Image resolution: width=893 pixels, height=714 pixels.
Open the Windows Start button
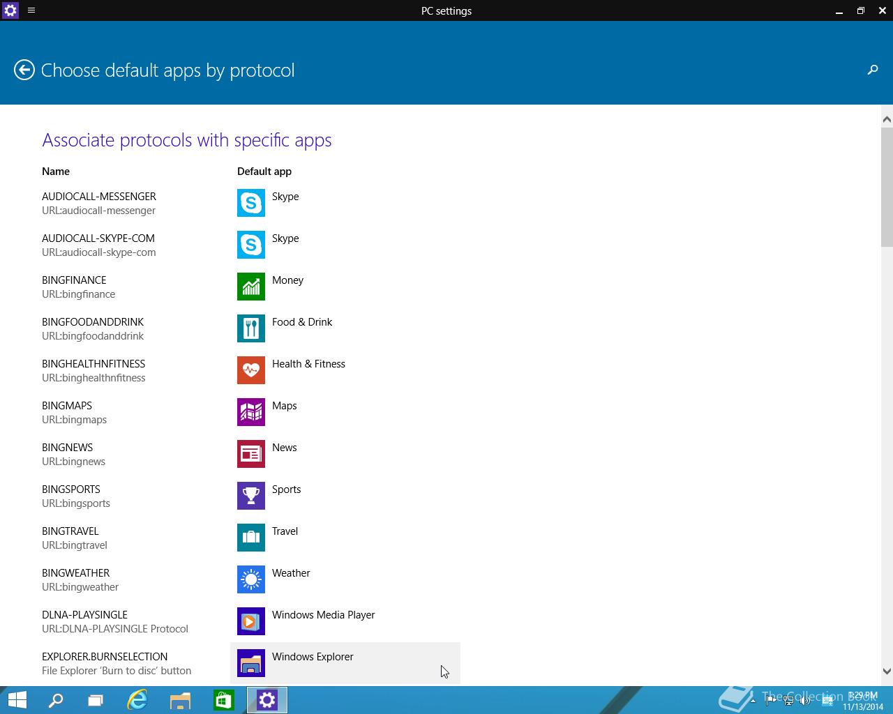pos(17,700)
